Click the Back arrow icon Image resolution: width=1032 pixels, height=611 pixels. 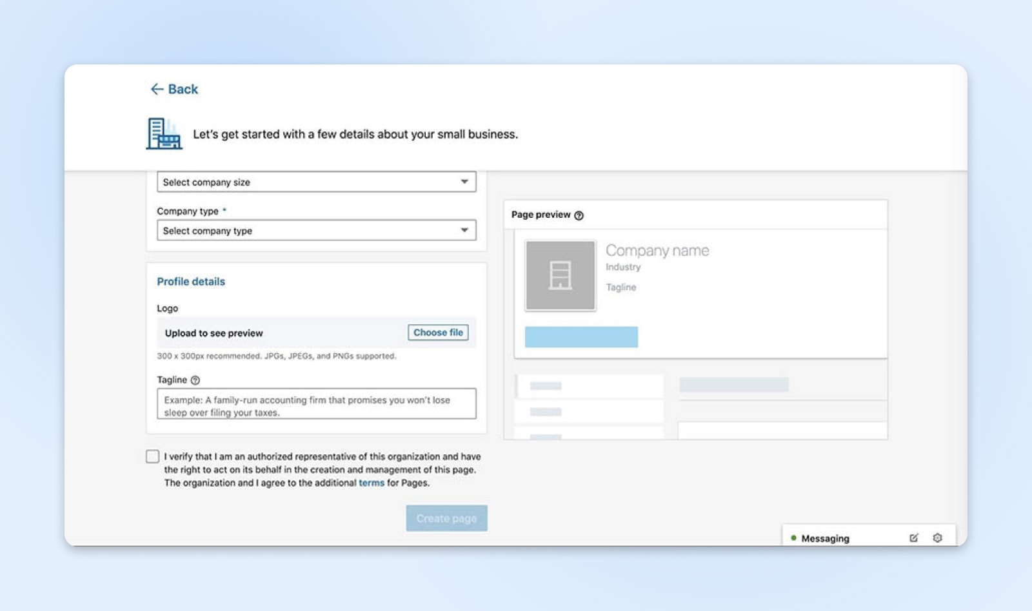157,89
